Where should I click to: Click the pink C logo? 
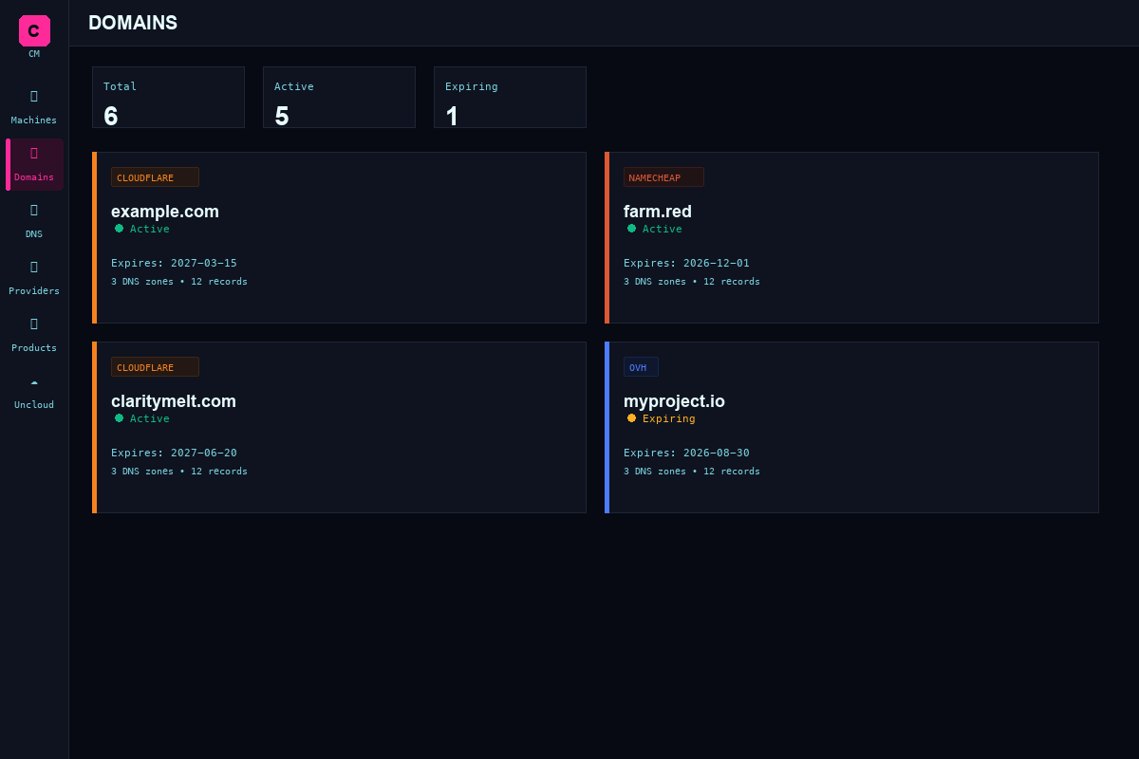(x=34, y=30)
